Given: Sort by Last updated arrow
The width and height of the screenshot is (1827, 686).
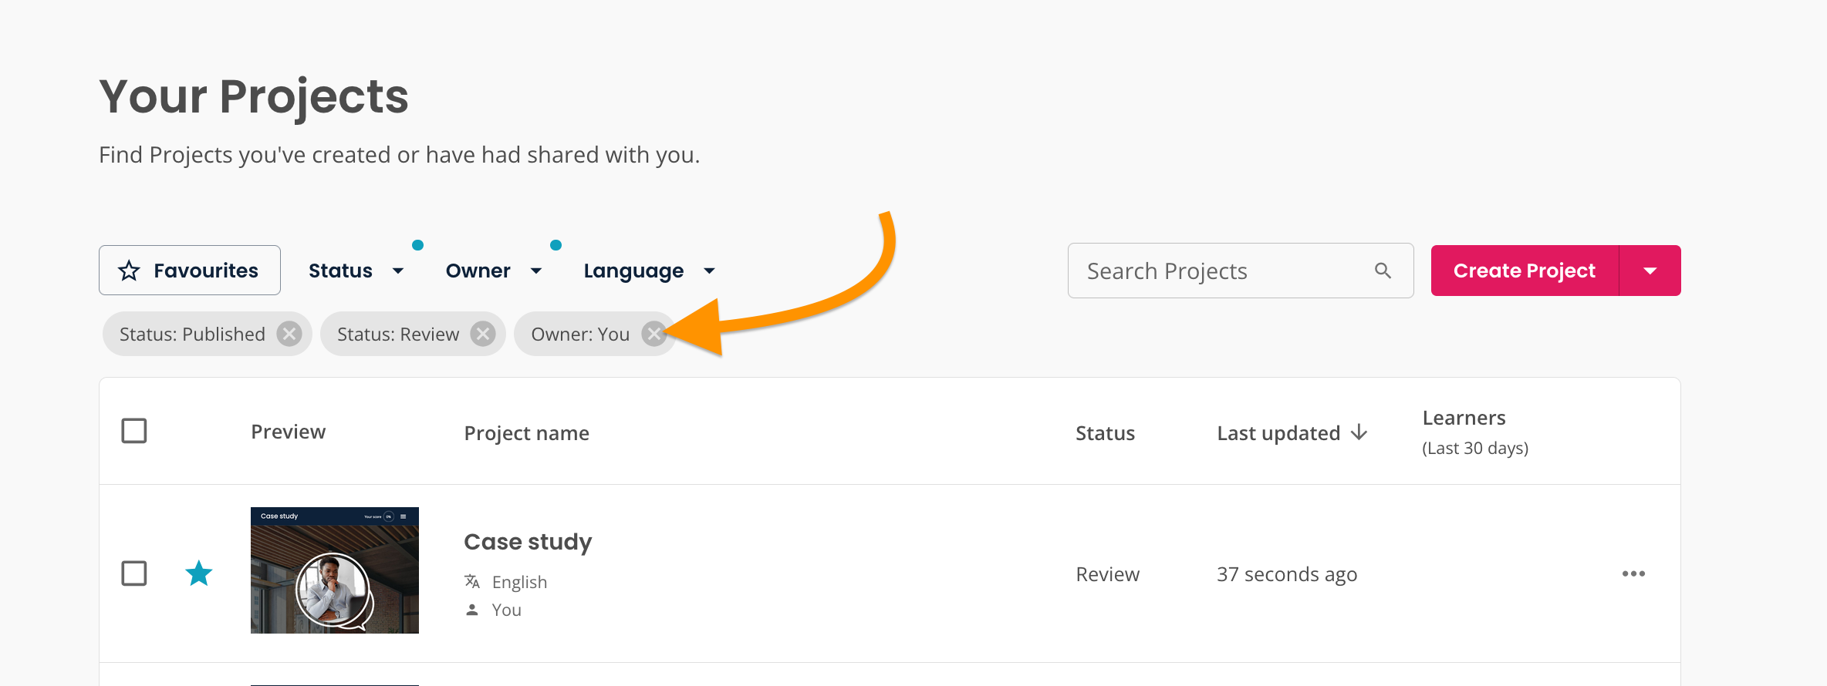Looking at the screenshot, I should point(1359,432).
